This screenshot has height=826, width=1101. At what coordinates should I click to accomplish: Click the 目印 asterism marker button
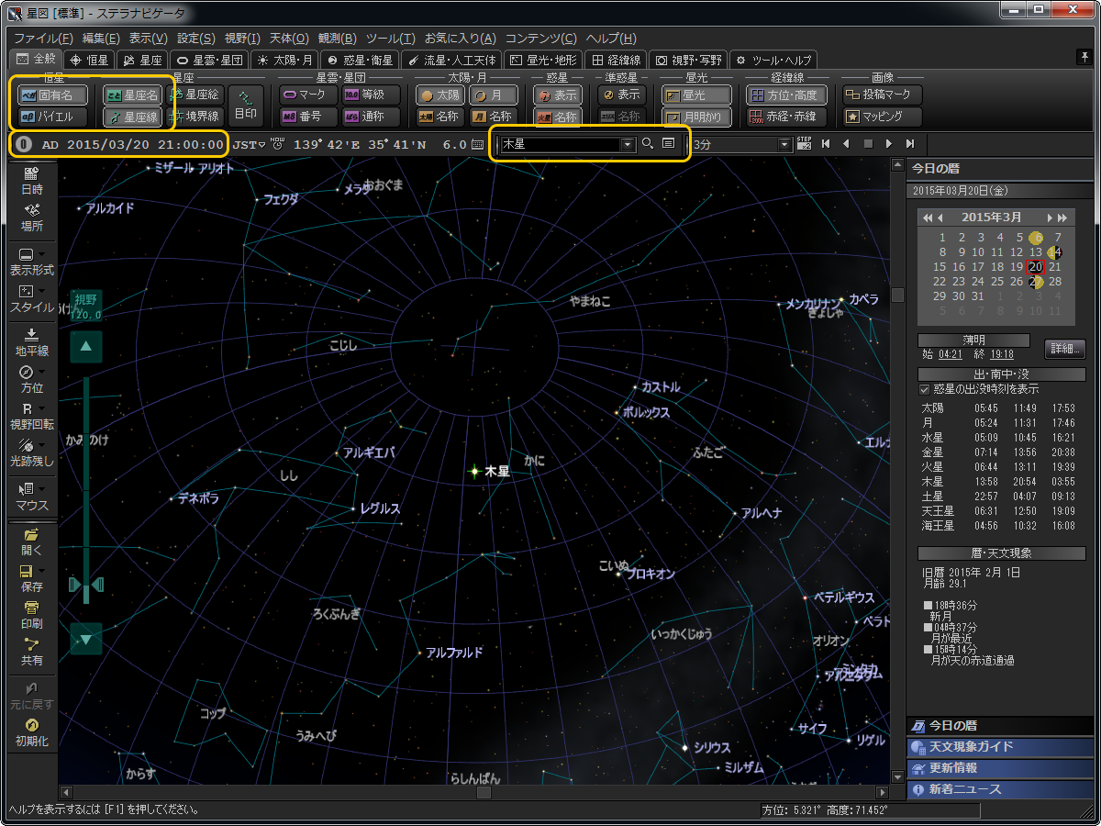click(245, 106)
